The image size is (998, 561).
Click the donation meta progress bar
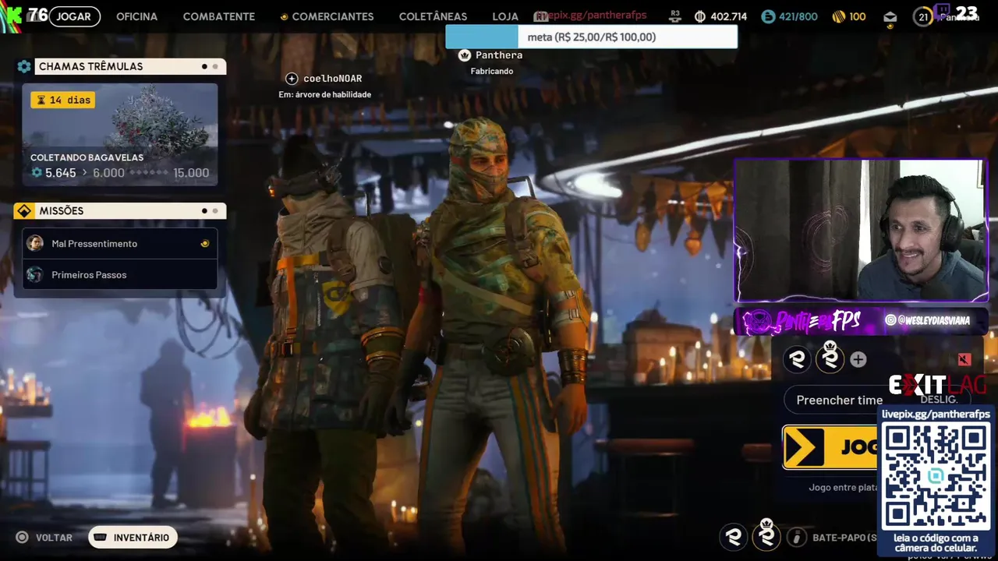coord(591,37)
